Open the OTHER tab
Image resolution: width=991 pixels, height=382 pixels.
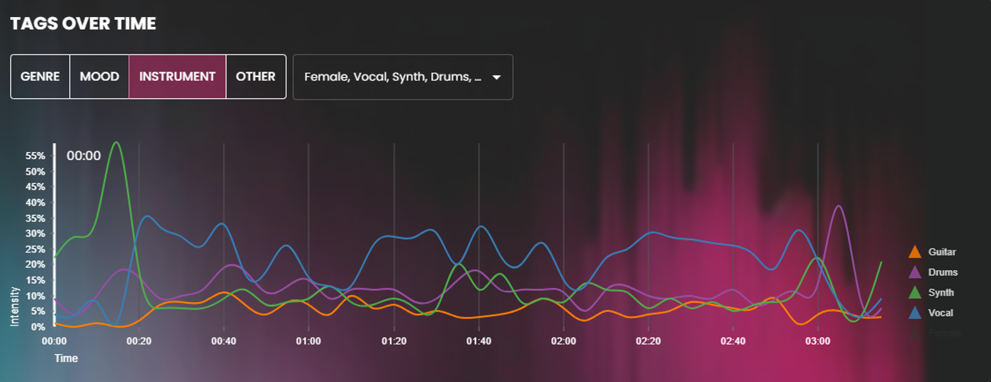[256, 76]
